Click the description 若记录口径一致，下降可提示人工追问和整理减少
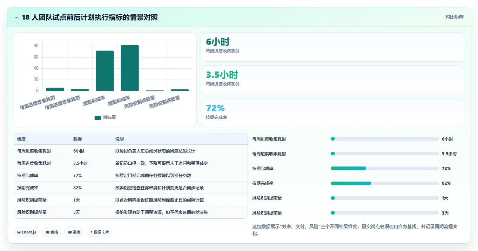The image size is (478, 251). coord(162,163)
